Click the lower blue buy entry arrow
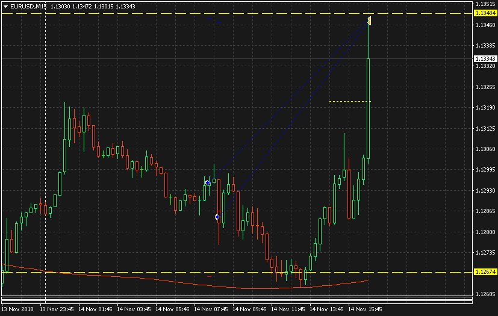The image size is (498, 316). pos(217,217)
